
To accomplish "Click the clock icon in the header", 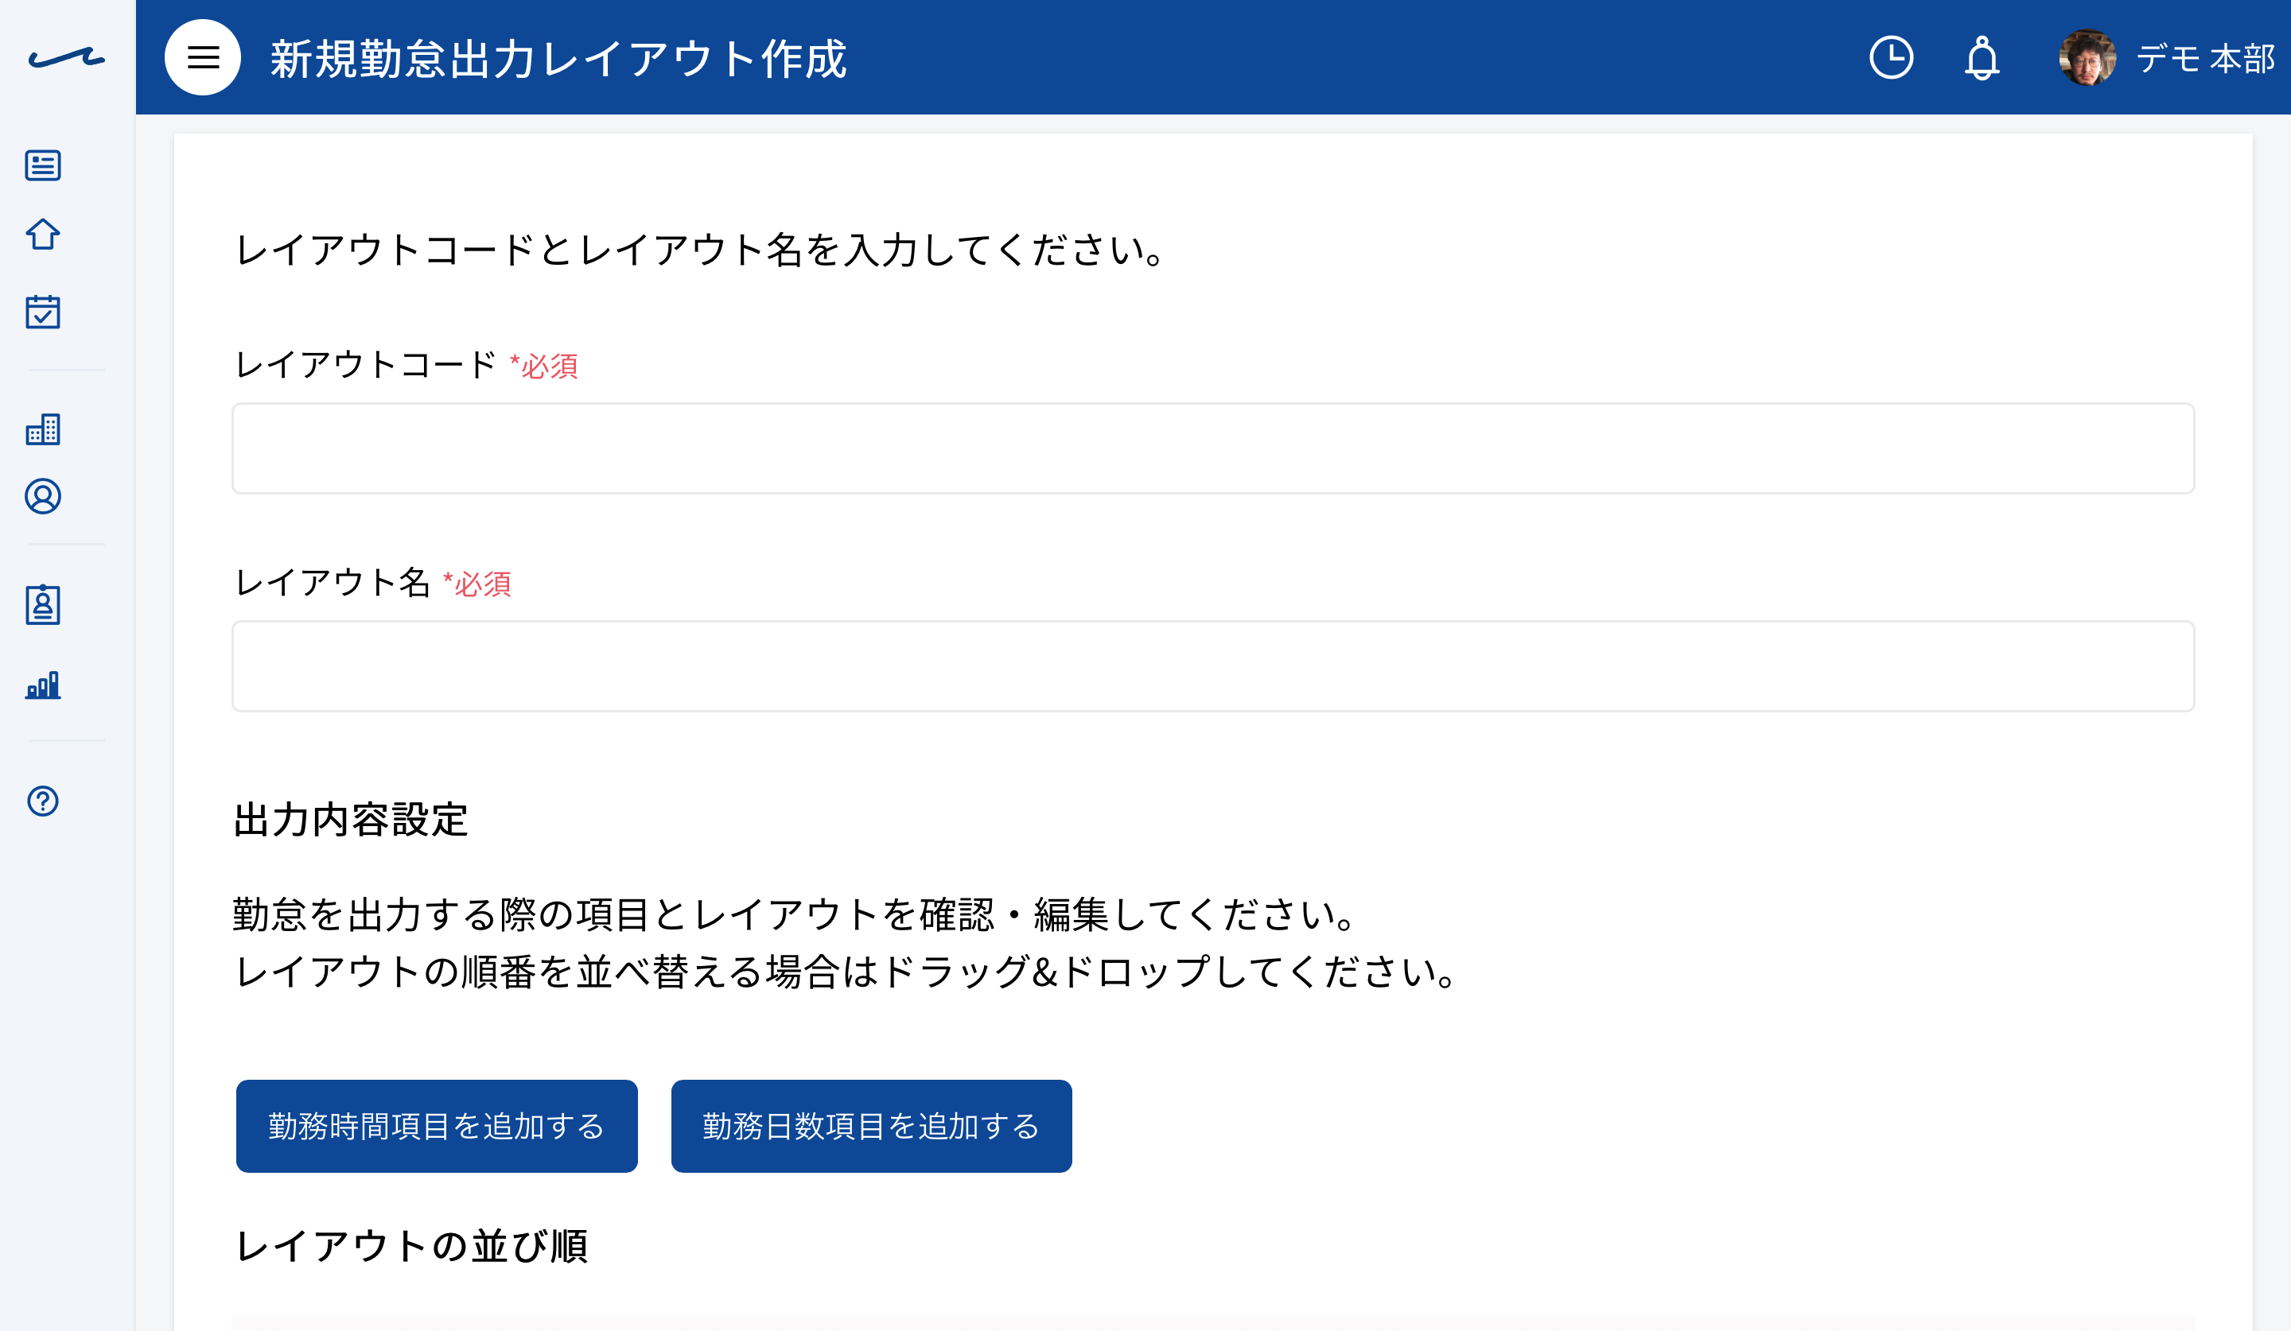I will pyautogui.click(x=1891, y=57).
